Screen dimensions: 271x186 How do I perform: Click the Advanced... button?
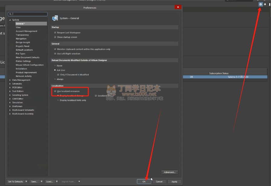click(x=169, y=172)
